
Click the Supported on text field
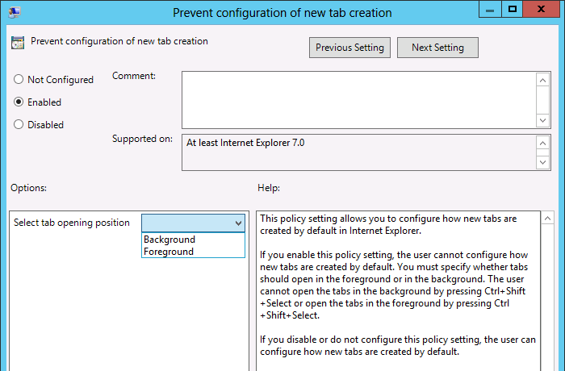click(358, 152)
